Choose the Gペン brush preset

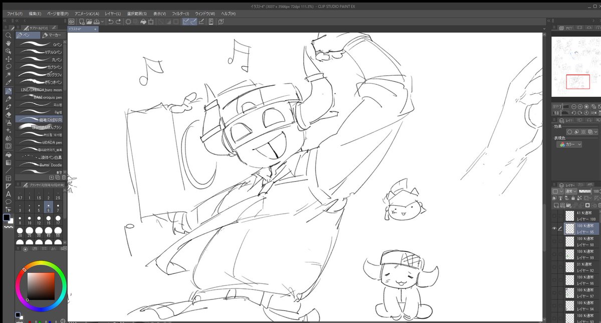pyautogui.click(x=40, y=44)
